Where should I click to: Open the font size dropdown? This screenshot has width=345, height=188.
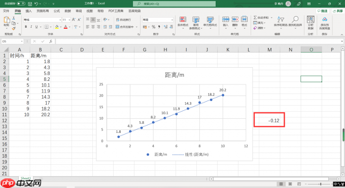70,20
